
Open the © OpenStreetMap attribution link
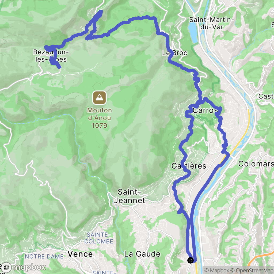[x=252, y=270]
